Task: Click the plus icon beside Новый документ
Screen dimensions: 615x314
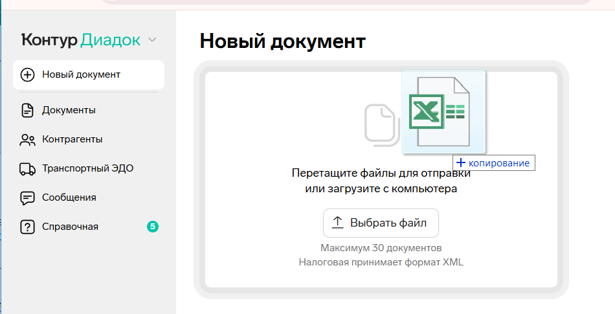Action: click(27, 74)
